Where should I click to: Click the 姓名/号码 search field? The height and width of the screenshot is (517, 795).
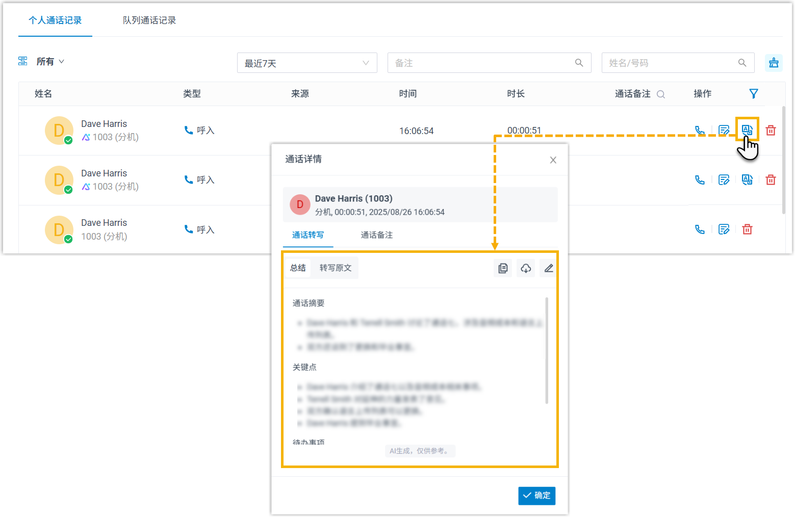click(671, 63)
